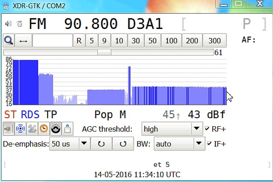
Task: Click the grey 45 peak signal value
Action: 169,115
